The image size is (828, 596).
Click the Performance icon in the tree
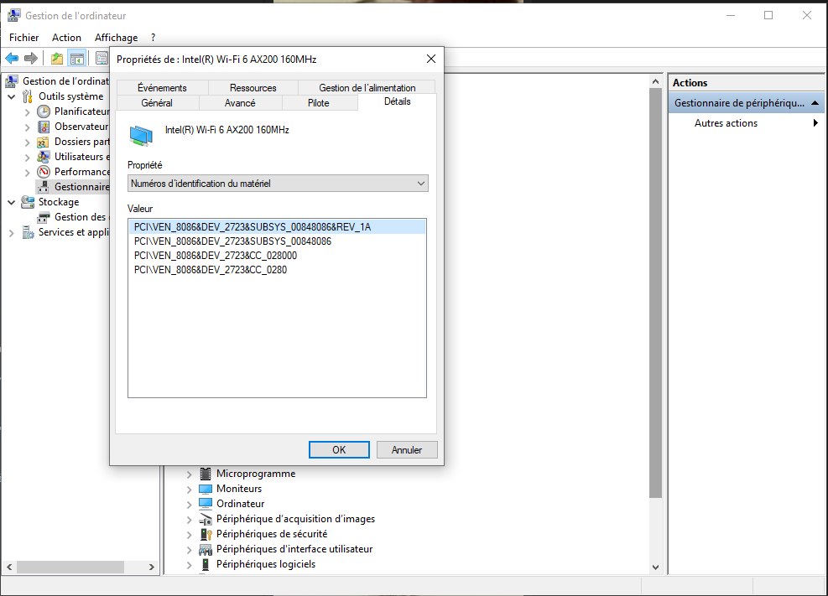(44, 172)
